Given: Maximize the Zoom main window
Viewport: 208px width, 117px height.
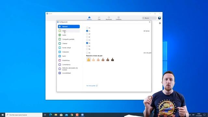Looking at the screenshot, I should tap(155, 14).
